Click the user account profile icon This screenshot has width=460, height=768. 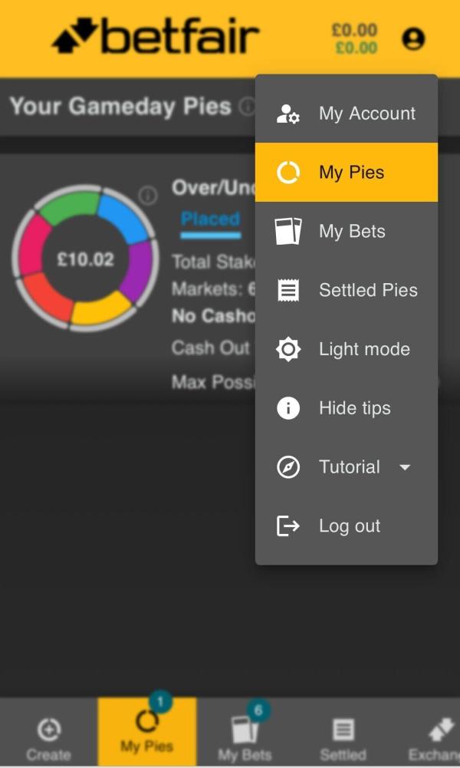point(413,38)
